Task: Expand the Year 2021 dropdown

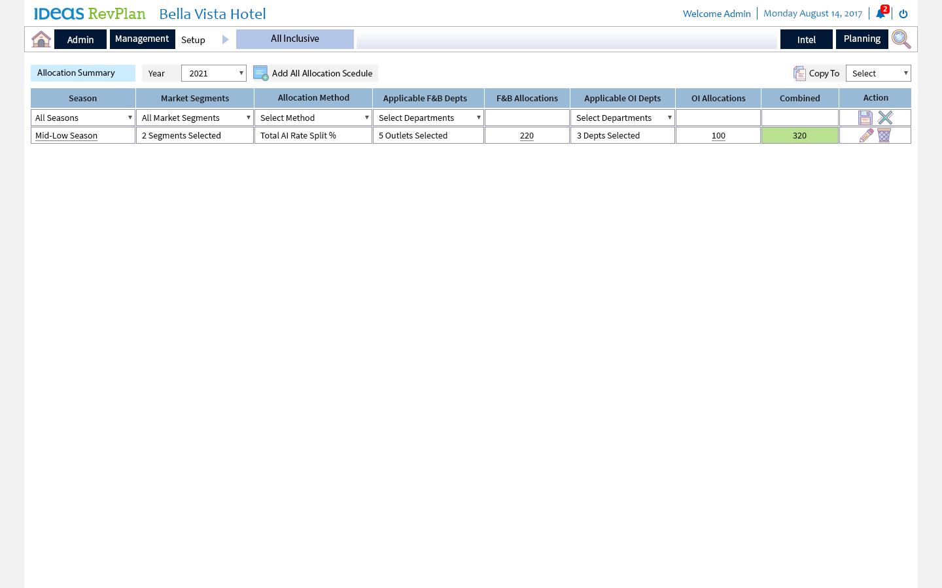Action: (213, 73)
